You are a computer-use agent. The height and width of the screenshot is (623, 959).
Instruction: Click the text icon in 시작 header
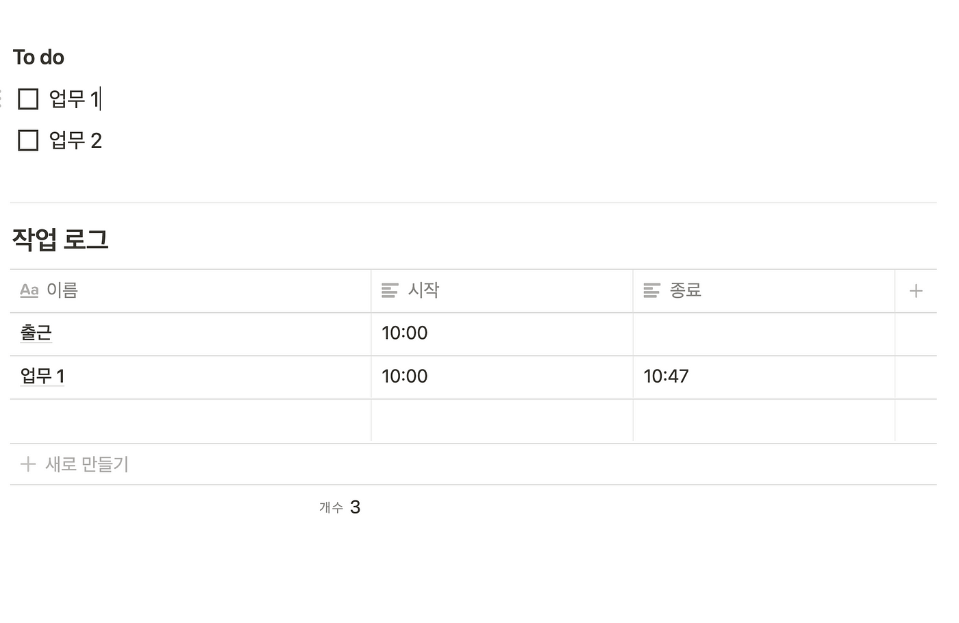click(390, 291)
